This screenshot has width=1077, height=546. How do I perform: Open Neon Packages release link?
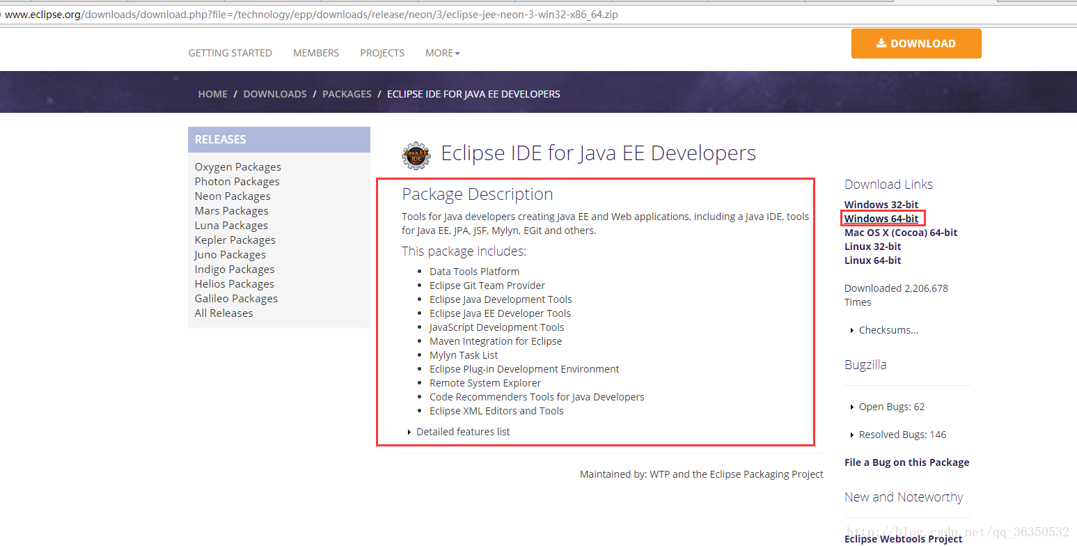tap(233, 196)
